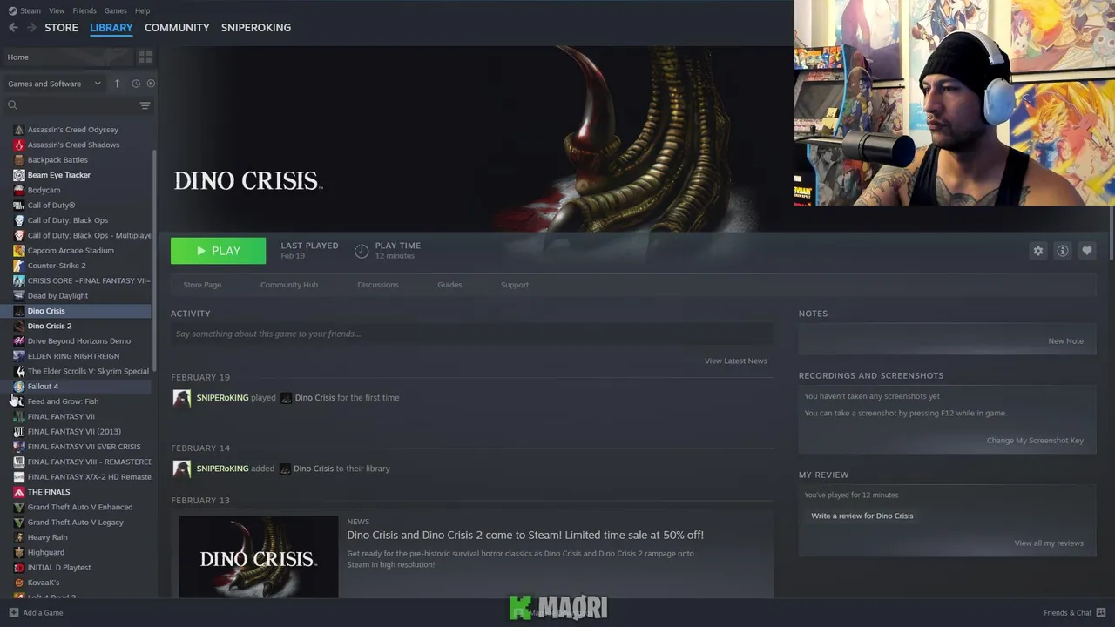
Task: Click Friends & Chat icon
Action: point(1102,612)
